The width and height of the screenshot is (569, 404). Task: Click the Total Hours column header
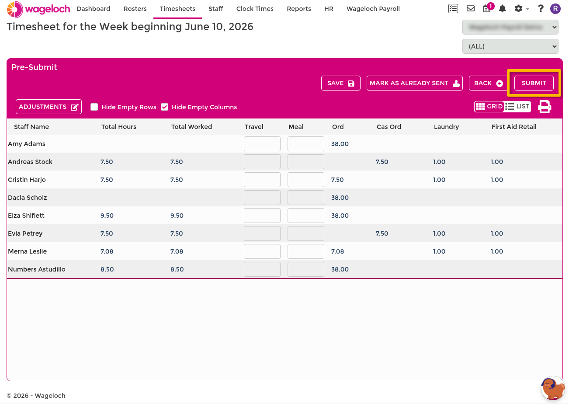click(x=119, y=127)
